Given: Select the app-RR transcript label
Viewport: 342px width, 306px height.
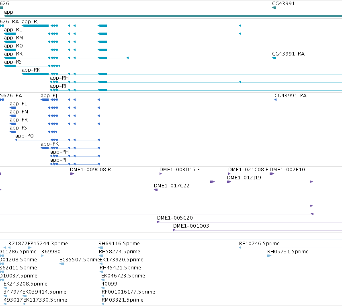Looking at the screenshot, I should [x=13, y=54].
